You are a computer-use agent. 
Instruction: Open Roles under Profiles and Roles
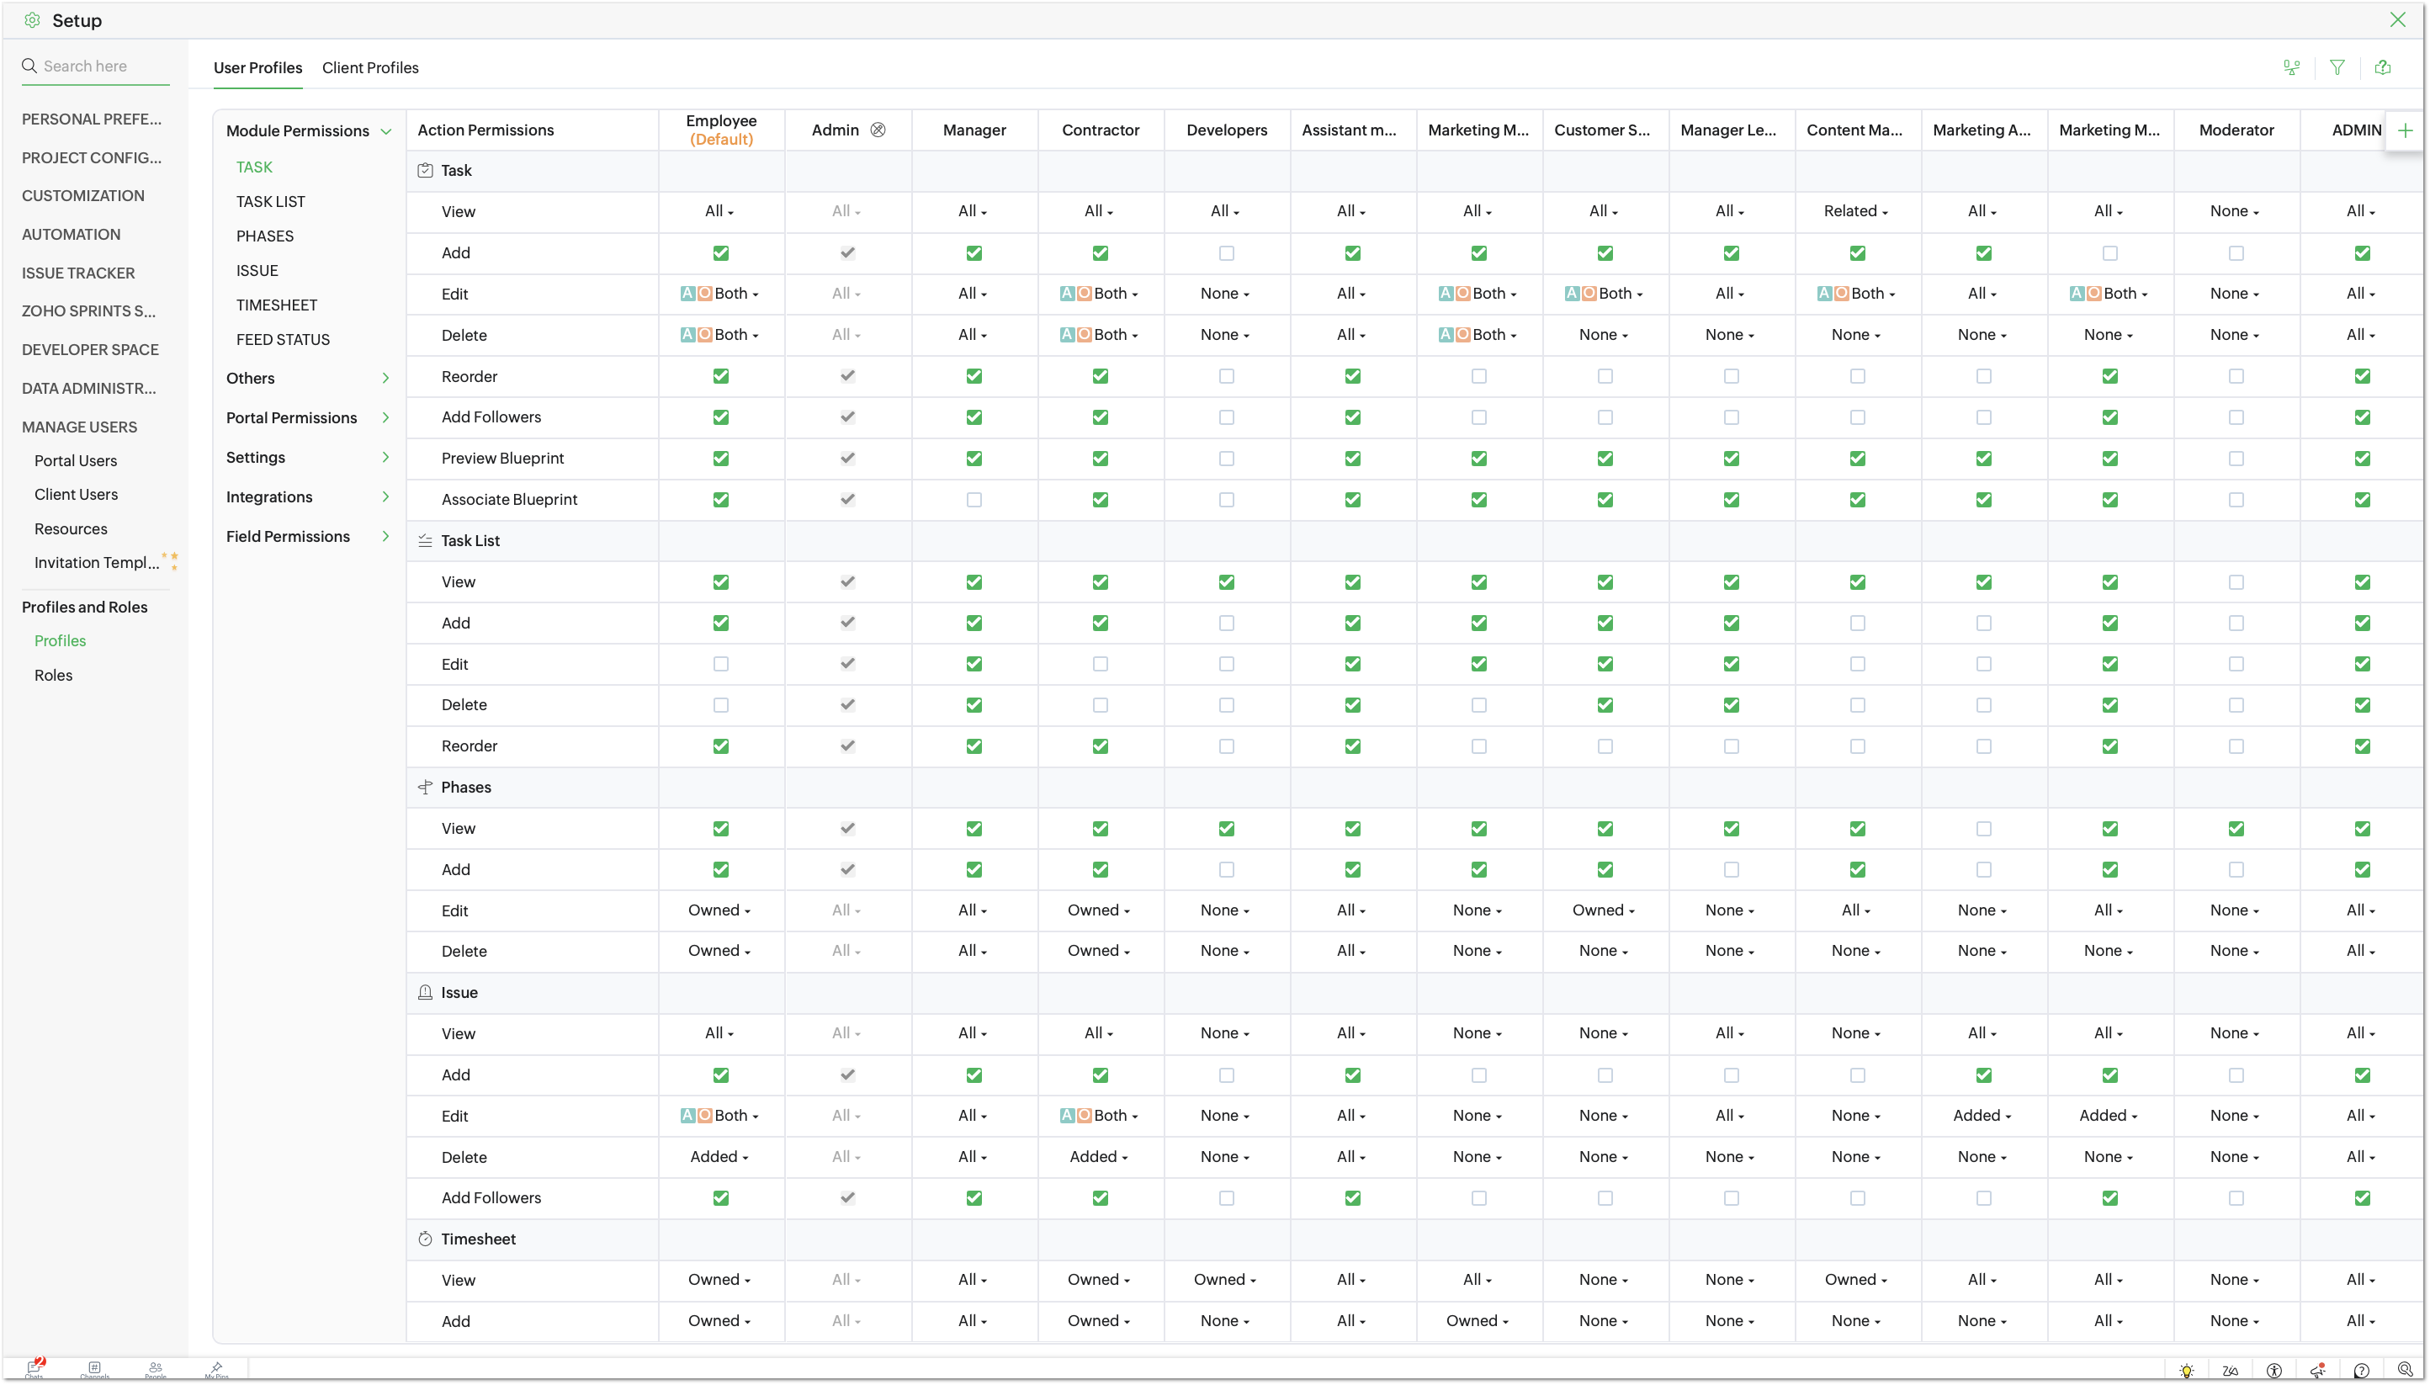click(x=53, y=676)
